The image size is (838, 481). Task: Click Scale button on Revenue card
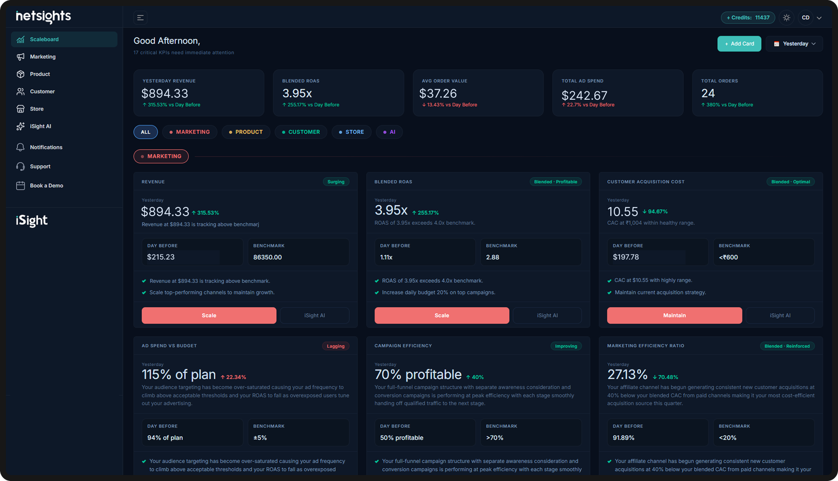point(209,315)
